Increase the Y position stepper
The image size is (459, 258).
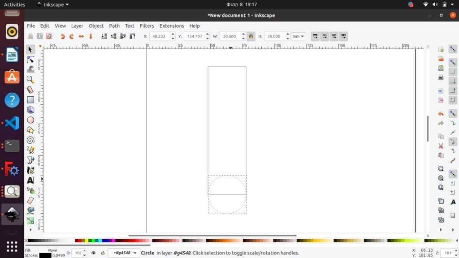208,34
